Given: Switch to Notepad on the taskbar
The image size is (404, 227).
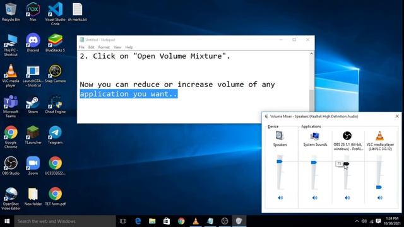Looking at the screenshot, I should 210,221.
